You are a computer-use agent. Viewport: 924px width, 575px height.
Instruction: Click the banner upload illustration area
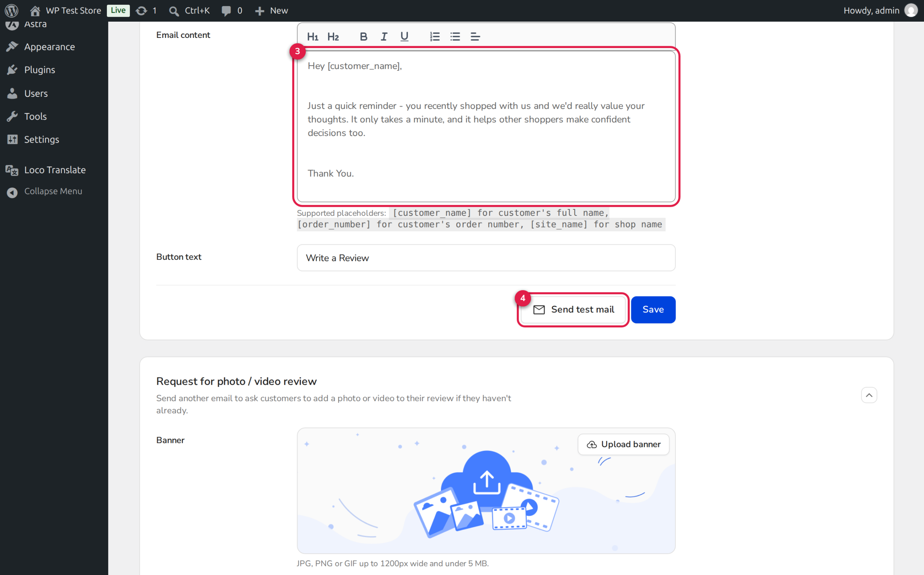click(x=486, y=491)
